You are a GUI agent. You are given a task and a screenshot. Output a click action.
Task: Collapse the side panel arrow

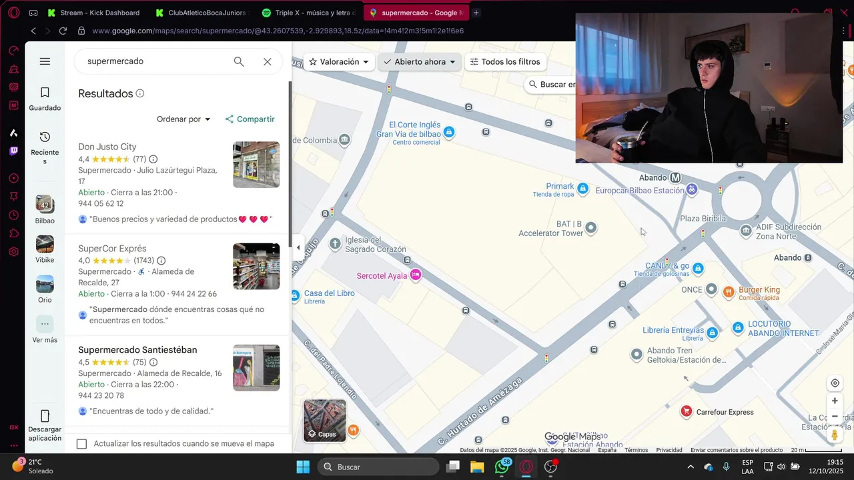click(x=298, y=247)
